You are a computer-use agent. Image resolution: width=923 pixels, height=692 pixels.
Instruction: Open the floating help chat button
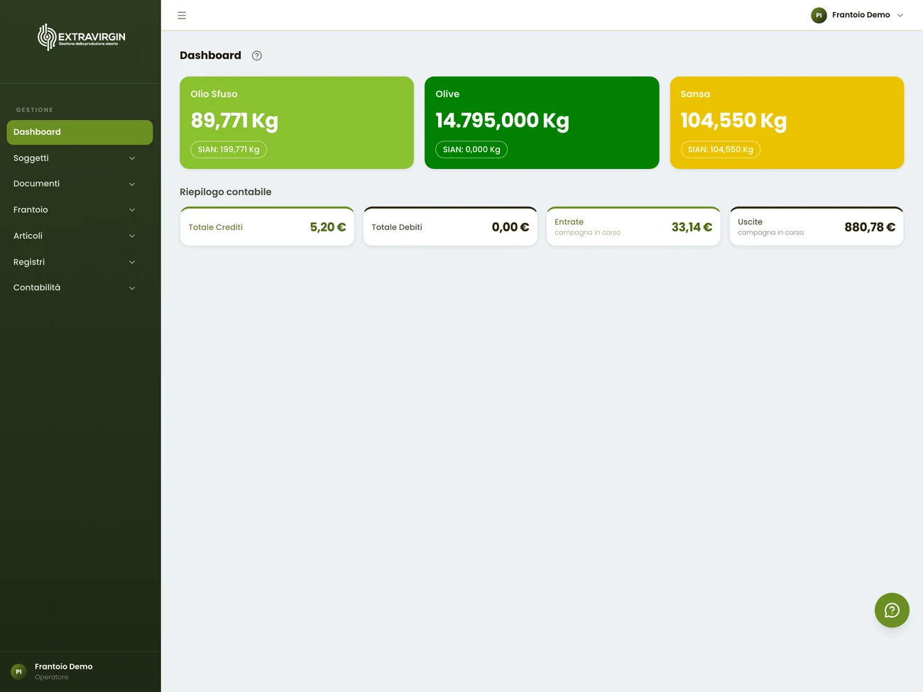click(x=892, y=610)
